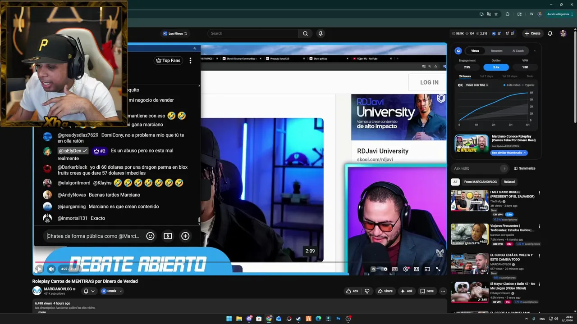Collapse the vidIQ panel chevron

click(535, 51)
